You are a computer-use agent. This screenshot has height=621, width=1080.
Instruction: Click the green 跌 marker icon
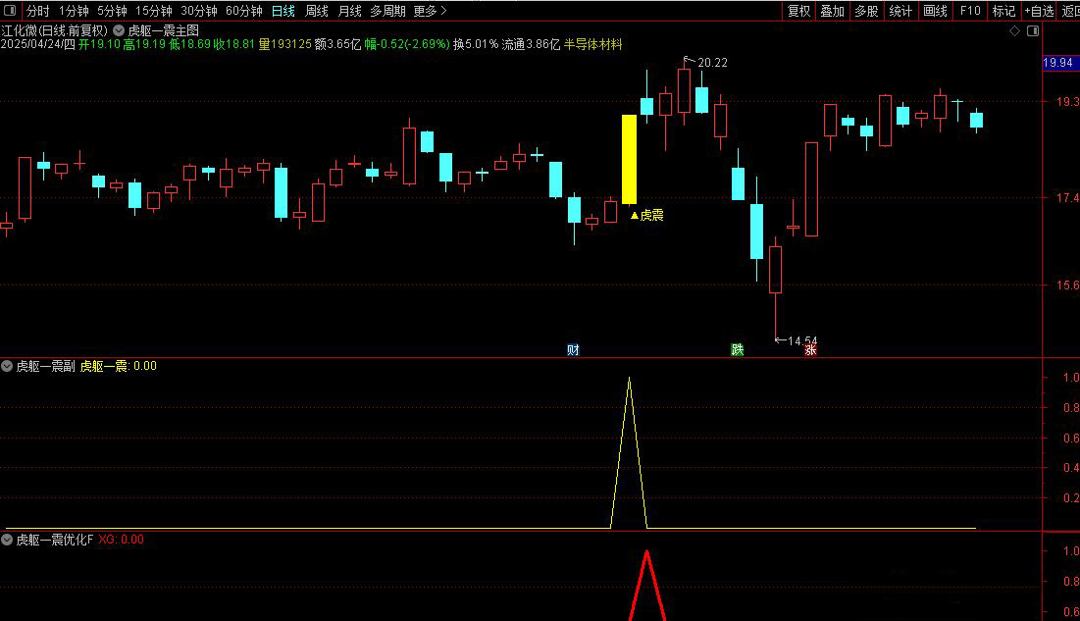738,350
